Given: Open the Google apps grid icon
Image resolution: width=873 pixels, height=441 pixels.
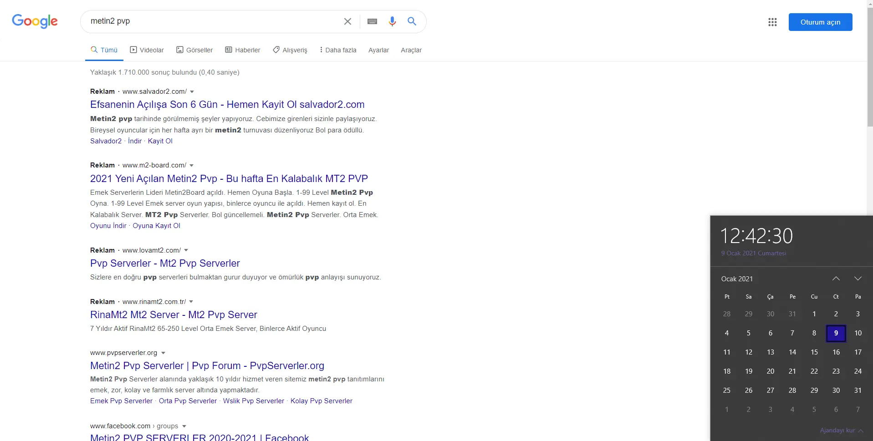Looking at the screenshot, I should 772,22.
